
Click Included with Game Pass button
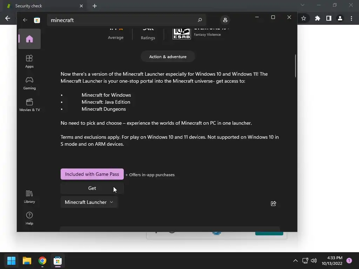click(92, 174)
